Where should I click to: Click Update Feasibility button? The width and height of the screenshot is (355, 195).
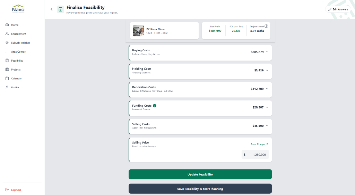pos(200,174)
